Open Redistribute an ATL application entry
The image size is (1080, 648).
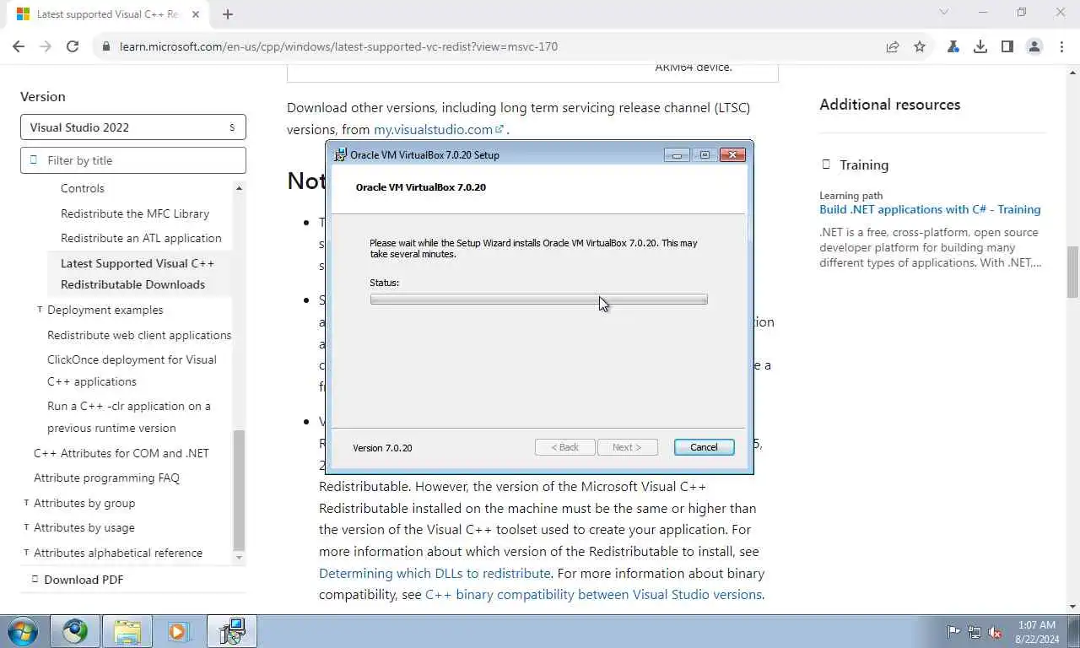(x=141, y=238)
